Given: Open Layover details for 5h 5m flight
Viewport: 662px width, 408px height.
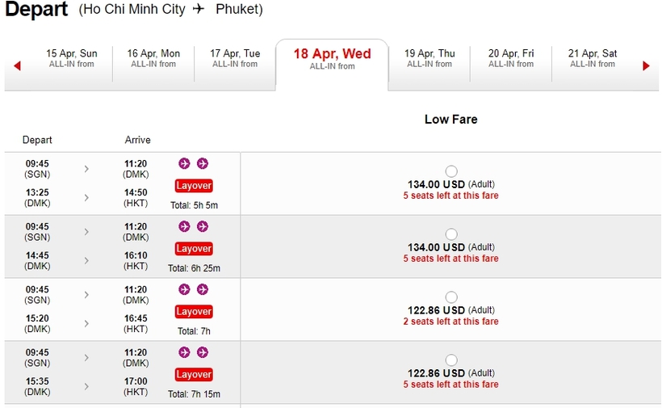Looking at the screenshot, I should coord(194,186).
